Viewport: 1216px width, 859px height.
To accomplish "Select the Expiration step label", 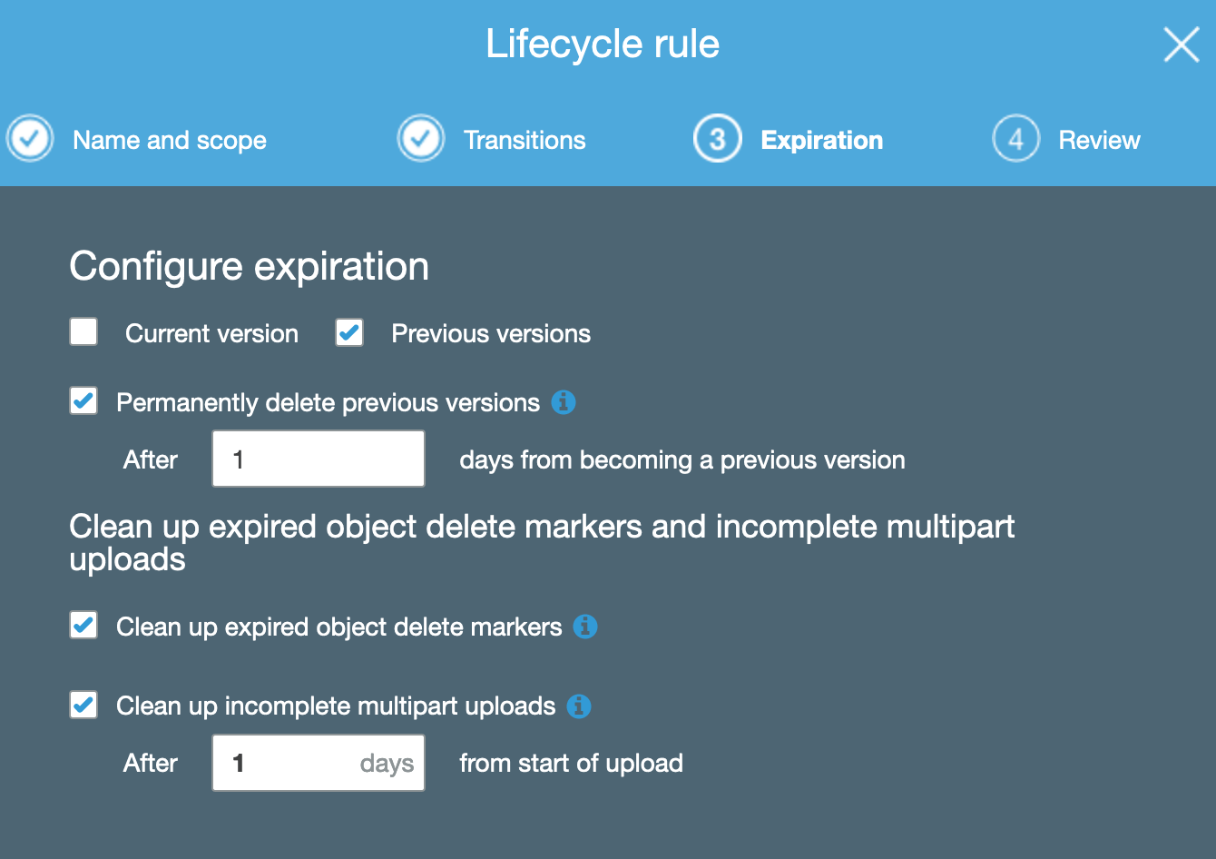I will (x=821, y=140).
